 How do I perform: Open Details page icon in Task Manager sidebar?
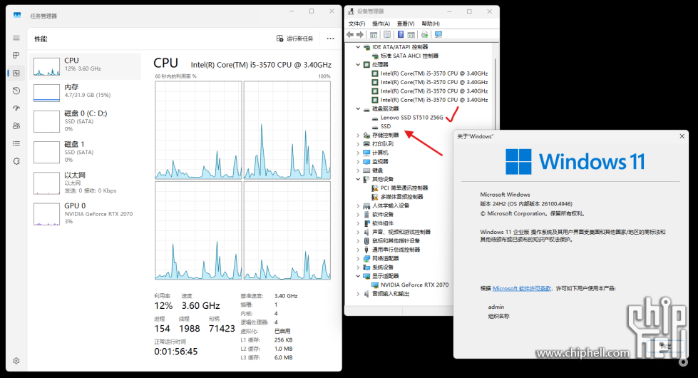coord(16,143)
